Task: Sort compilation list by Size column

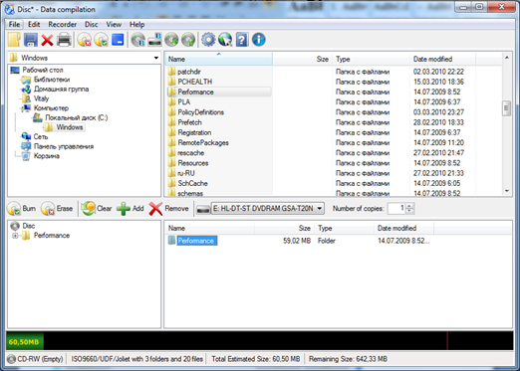Action: [x=285, y=228]
